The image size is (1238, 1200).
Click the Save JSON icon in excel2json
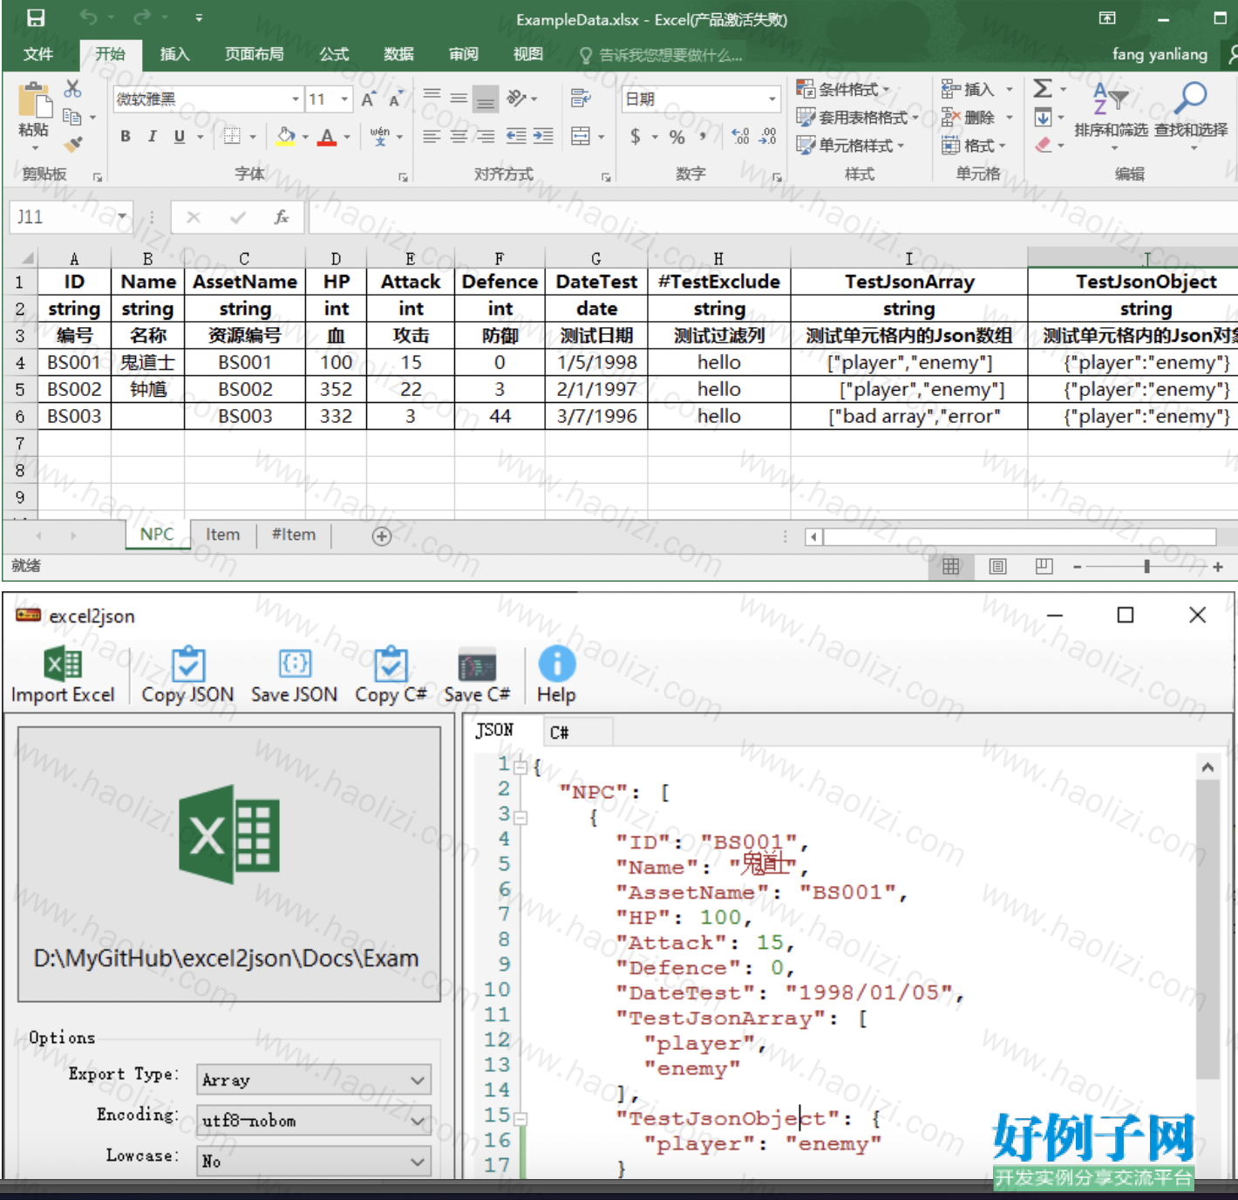pos(295,665)
